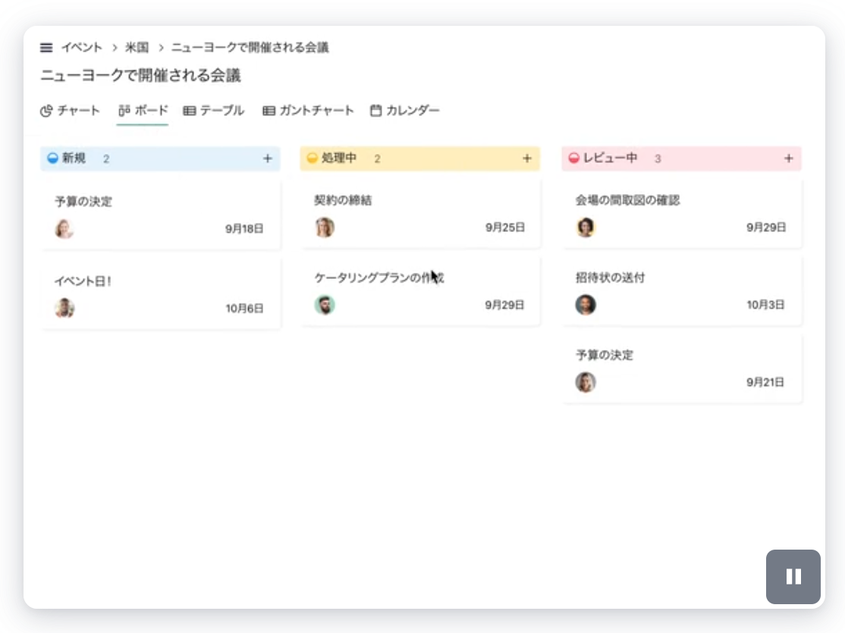Click the red レビュー中 status icon
This screenshot has height=633, width=845.
(573, 158)
